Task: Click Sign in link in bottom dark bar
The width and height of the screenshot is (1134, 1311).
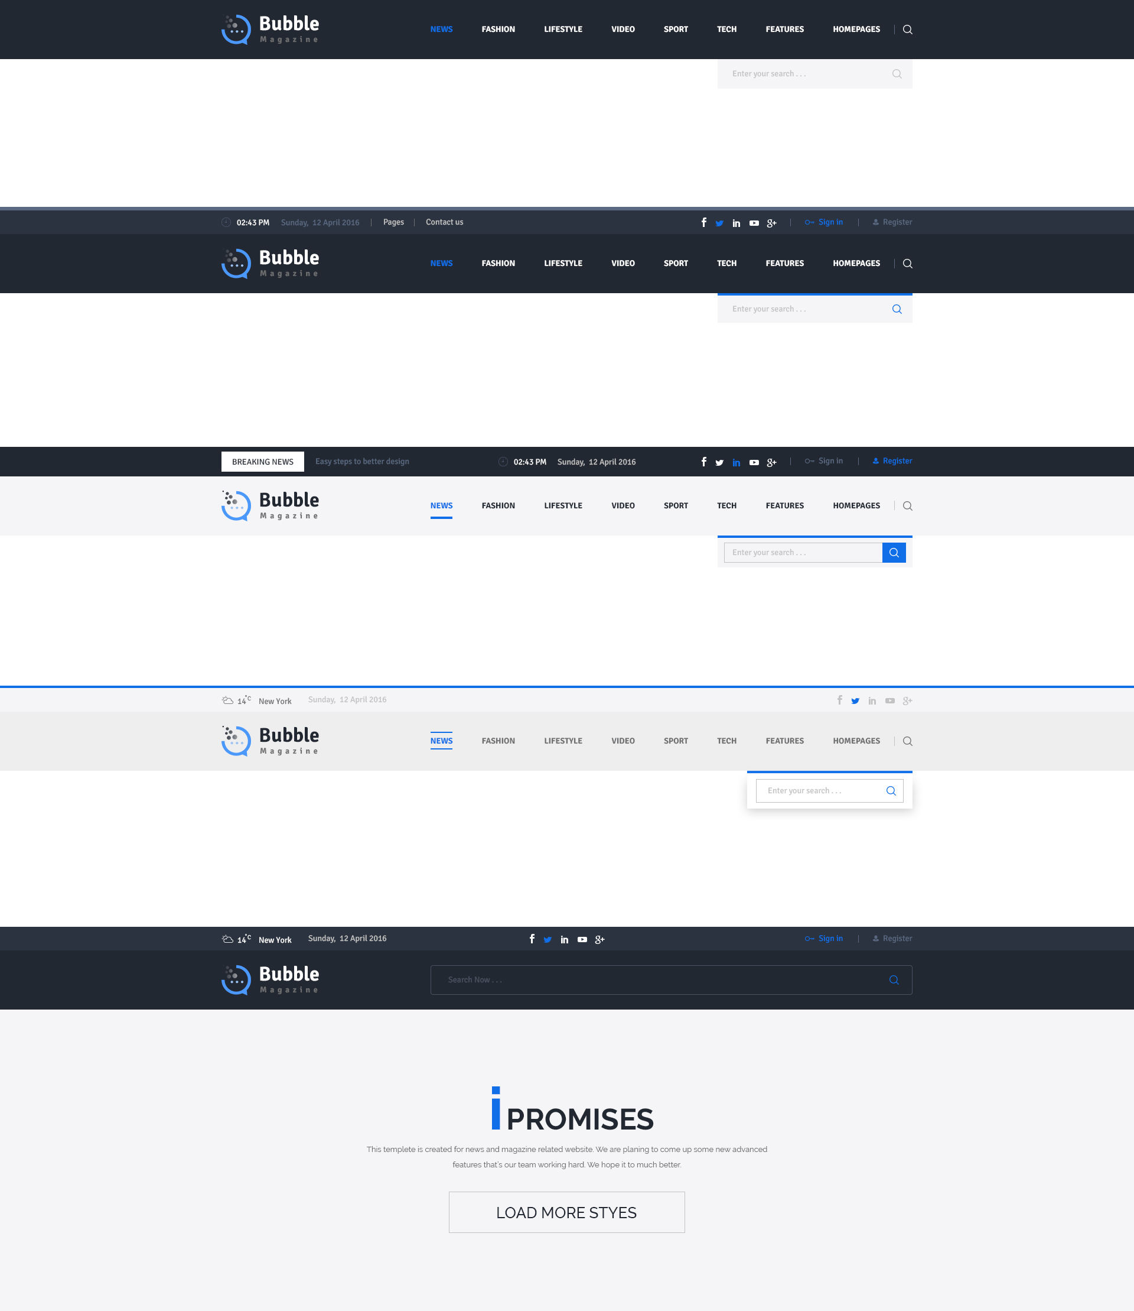Action: [830, 939]
